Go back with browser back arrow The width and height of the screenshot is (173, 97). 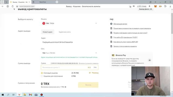[3, 6]
